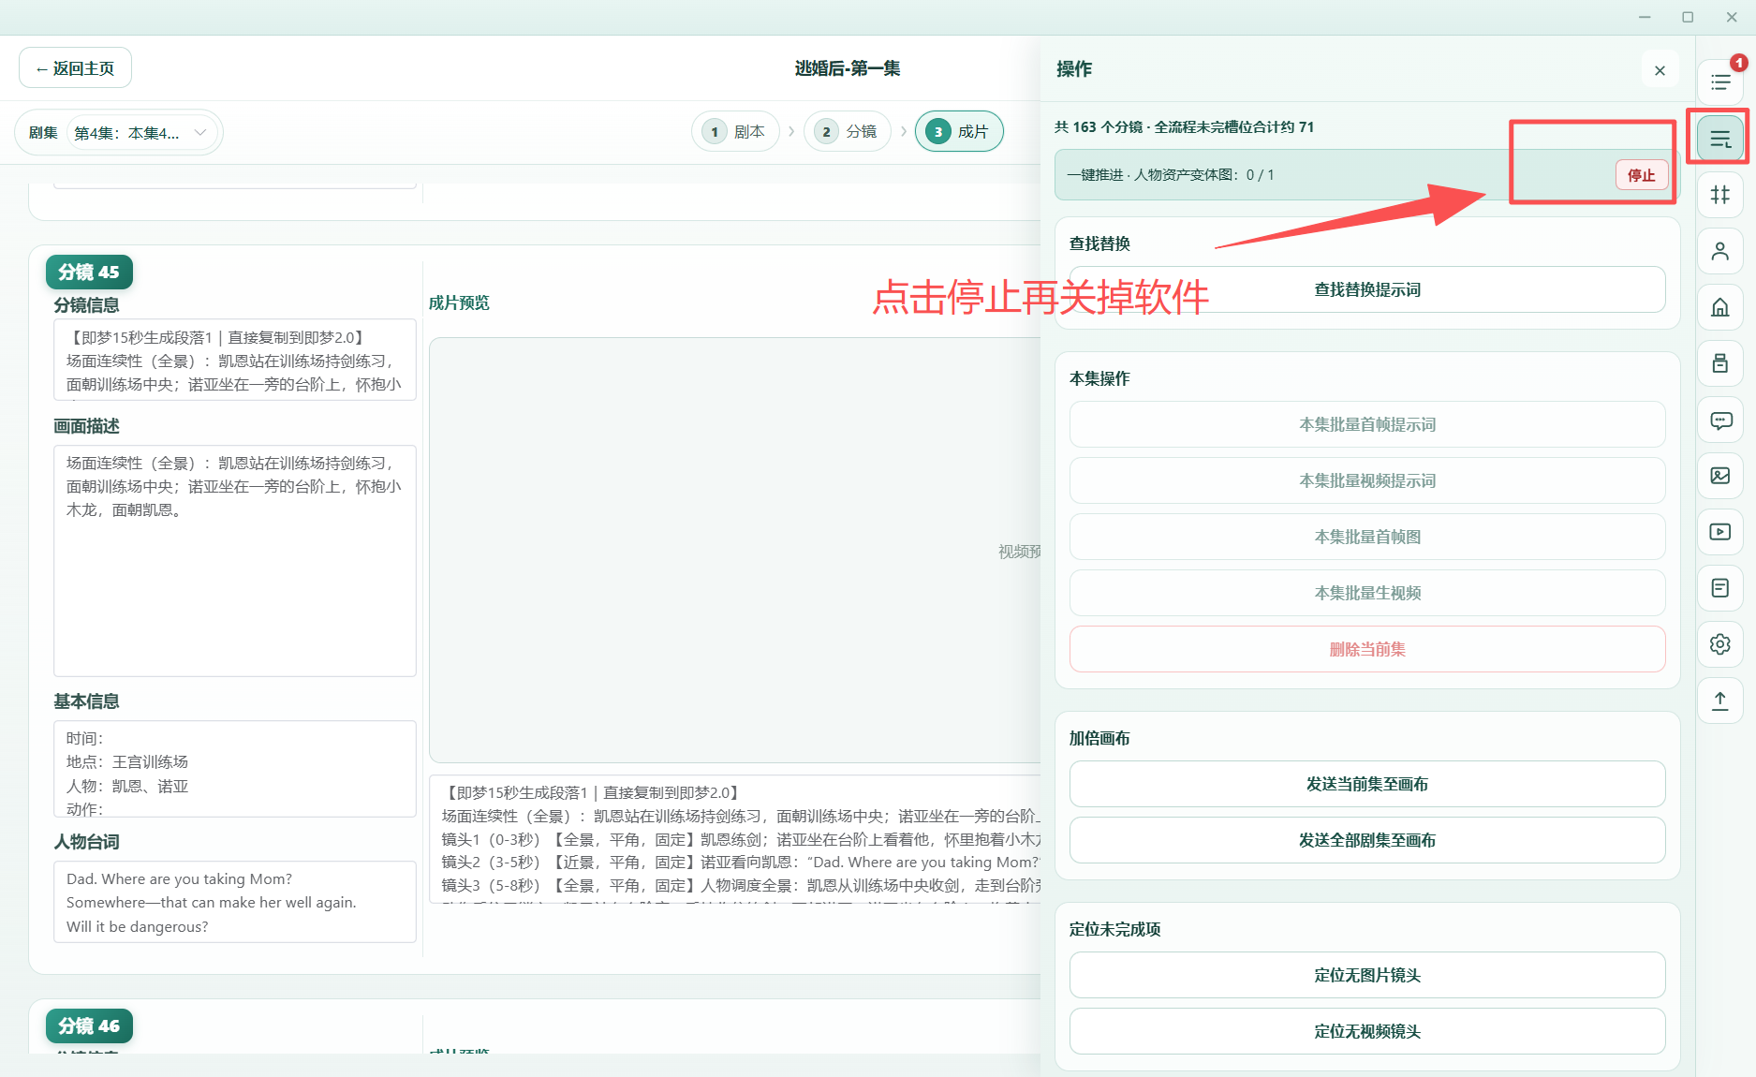Open the props box sidebar icon
Viewport: 1756px width, 1077px height.
1720,363
